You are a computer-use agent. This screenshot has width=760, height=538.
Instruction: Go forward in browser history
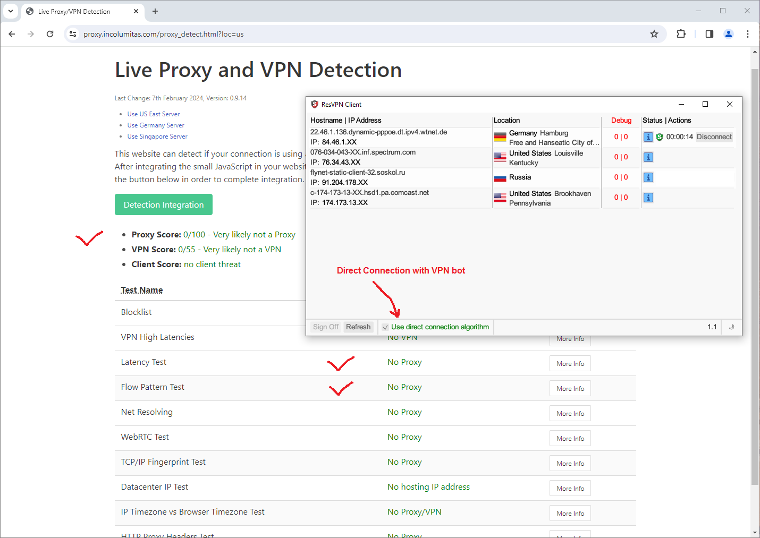click(31, 34)
